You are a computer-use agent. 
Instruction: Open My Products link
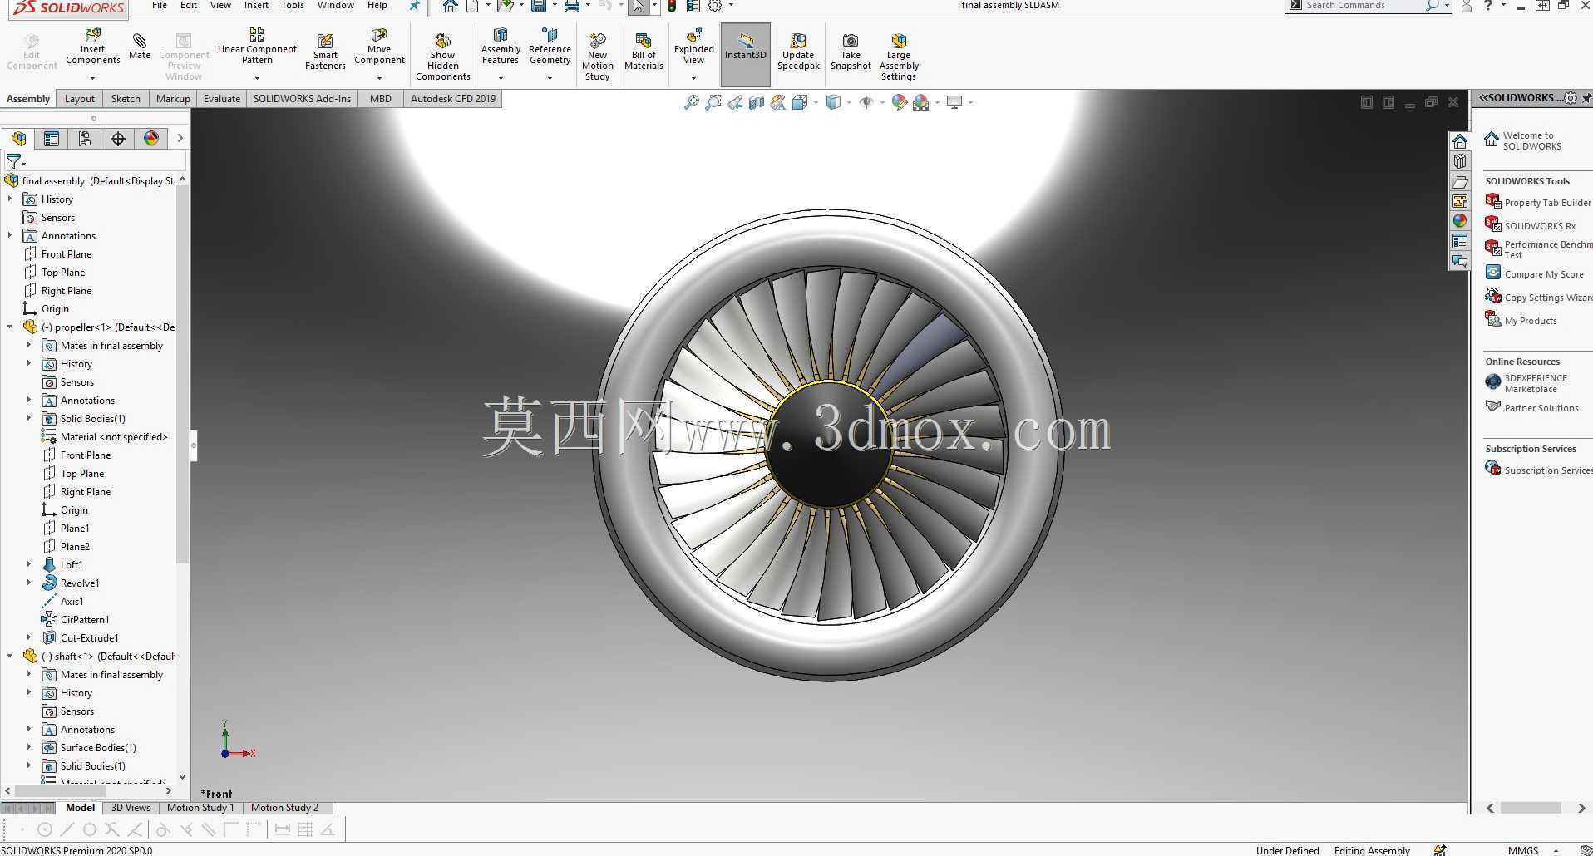pos(1521,321)
